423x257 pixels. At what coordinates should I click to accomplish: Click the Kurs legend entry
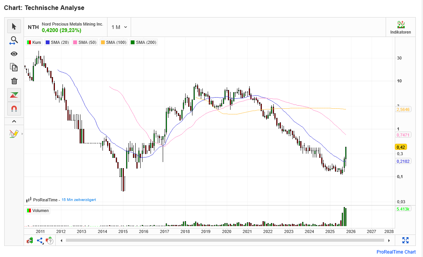(34, 42)
